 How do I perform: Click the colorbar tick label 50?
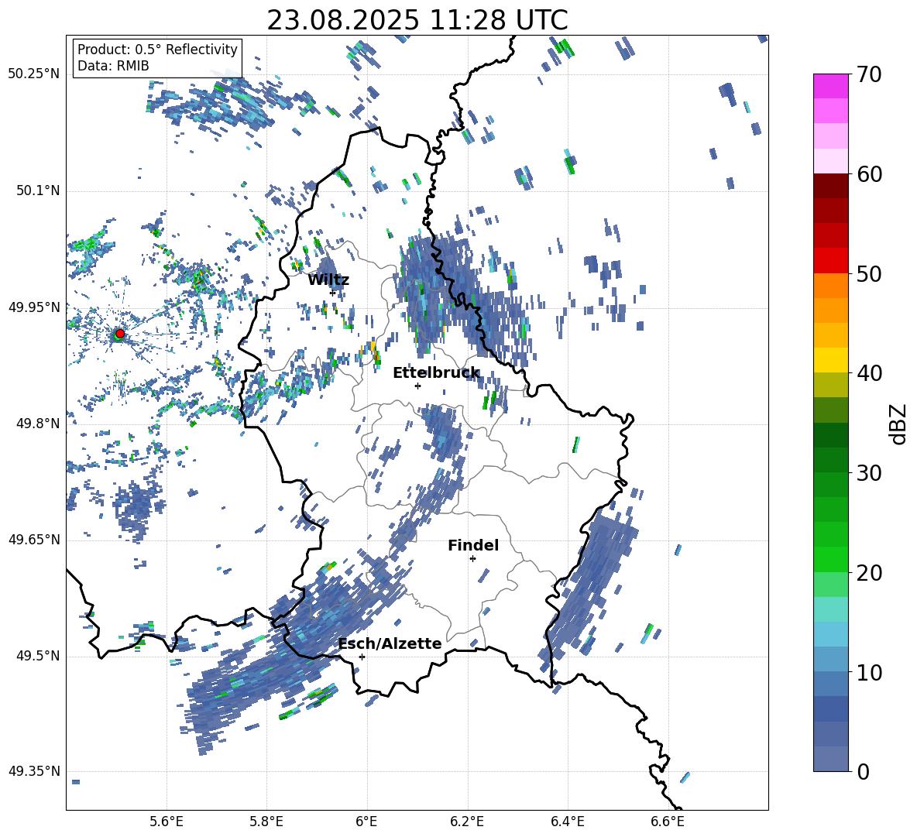tap(870, 273)
